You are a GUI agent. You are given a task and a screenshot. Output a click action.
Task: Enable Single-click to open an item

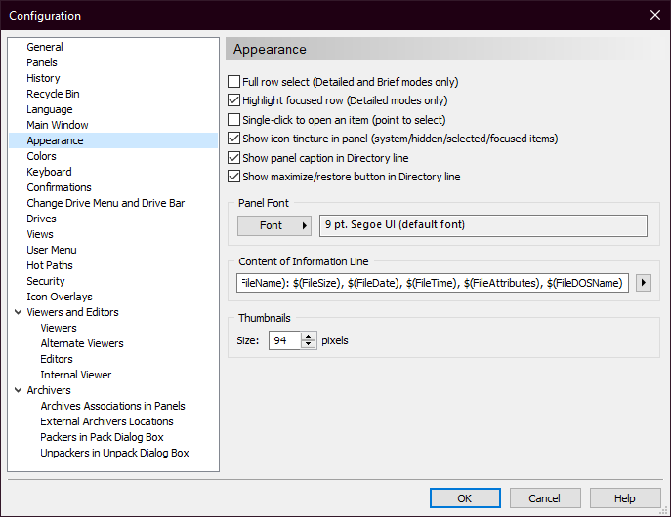tap(233, 120)
